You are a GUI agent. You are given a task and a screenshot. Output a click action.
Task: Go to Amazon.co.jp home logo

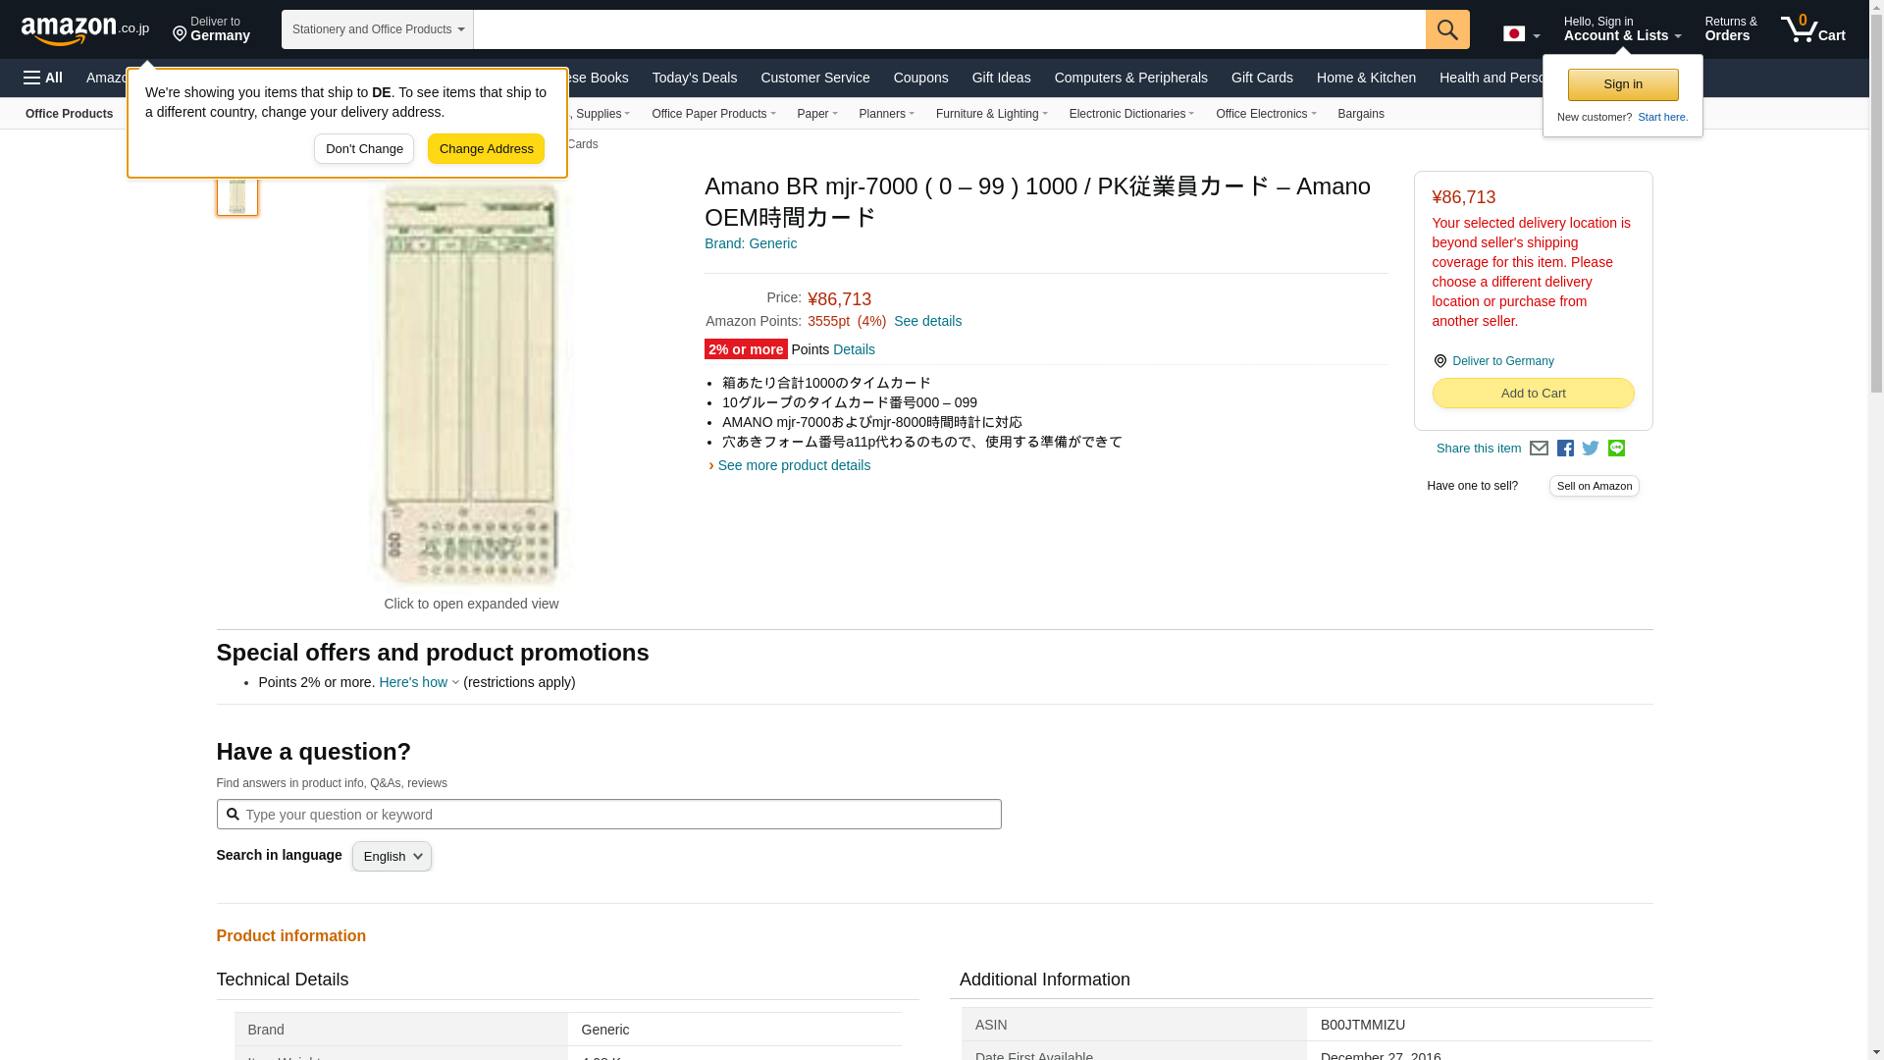(x=84, y=29)
